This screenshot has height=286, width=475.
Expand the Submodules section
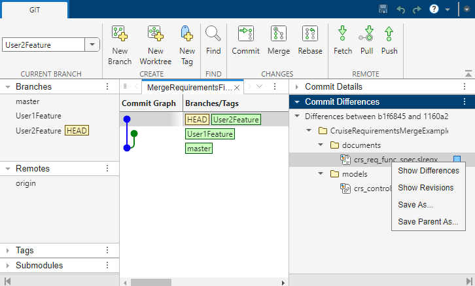[x=7, y=266]
